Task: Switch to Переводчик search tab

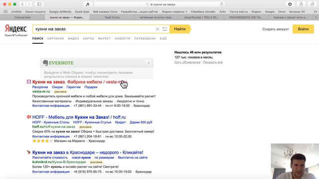Action: click(x=145, y=38)
